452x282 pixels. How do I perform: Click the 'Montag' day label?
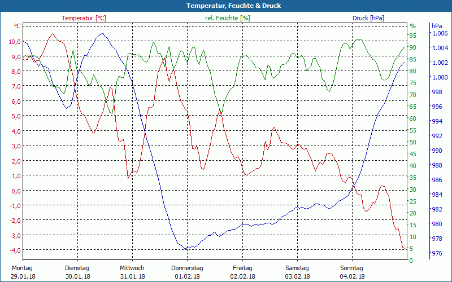tap(22, 268)
